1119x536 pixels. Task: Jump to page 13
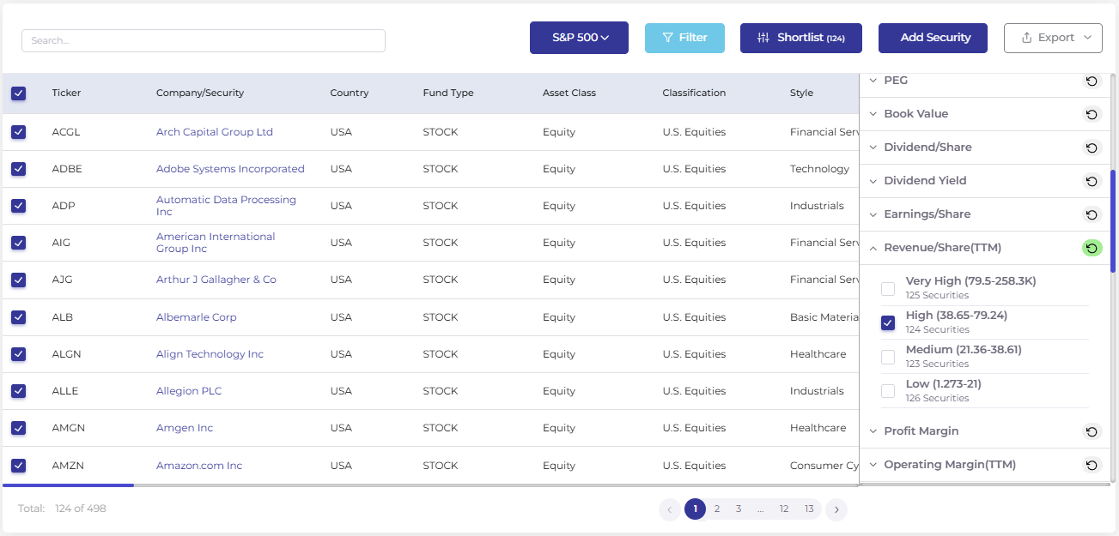pyautogui.click(x=809, y=509)
